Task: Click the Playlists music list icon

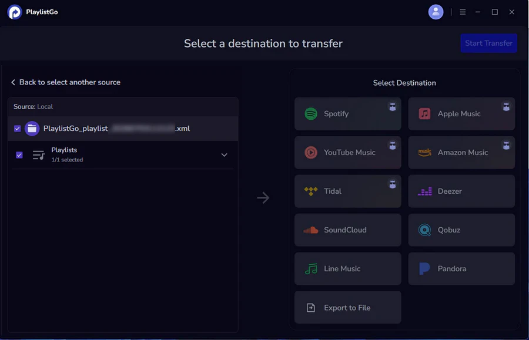Action: coord(38,155)
